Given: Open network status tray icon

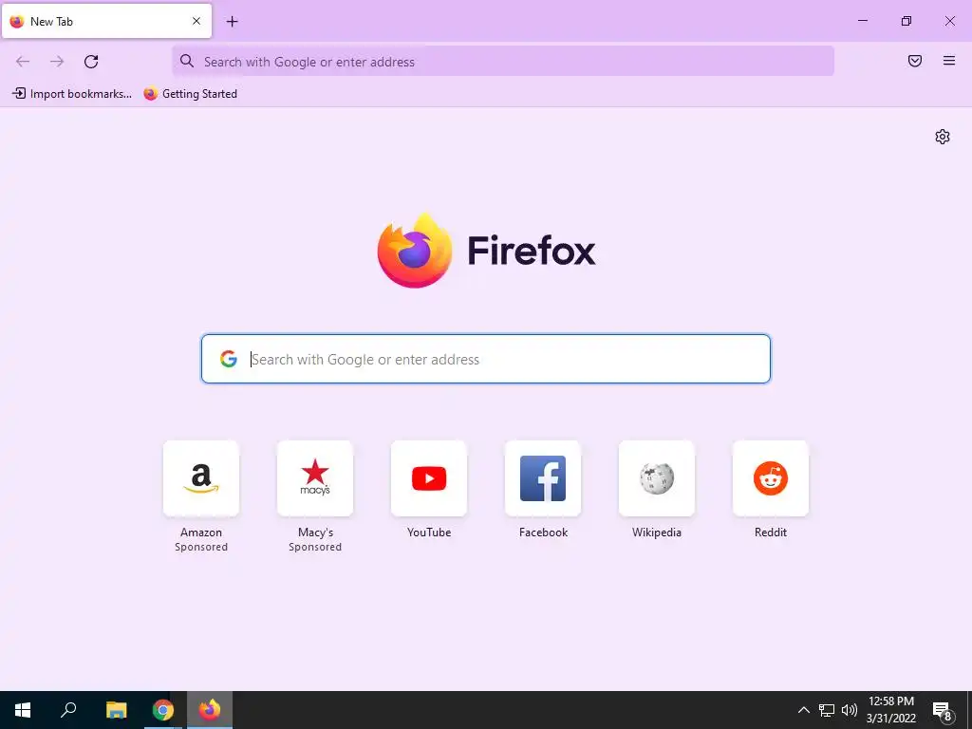Looking at the screenshot, I should pos(827,710).
